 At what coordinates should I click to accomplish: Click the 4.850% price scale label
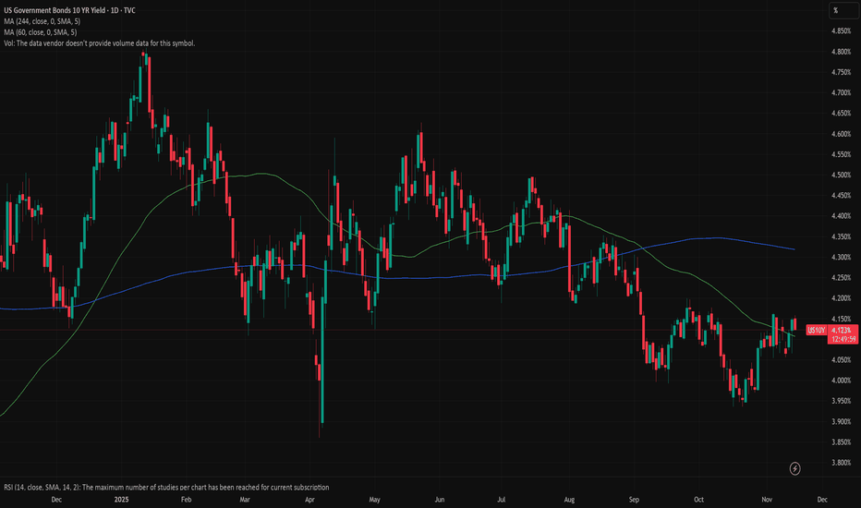(x=842, y=31)
